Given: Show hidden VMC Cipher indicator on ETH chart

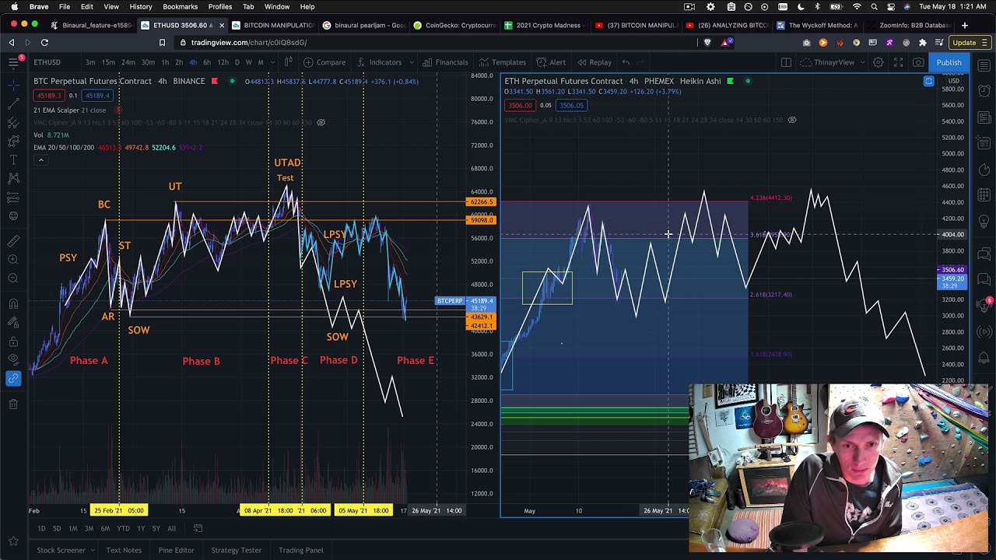Looking at the screenshot, I should 792,120.
